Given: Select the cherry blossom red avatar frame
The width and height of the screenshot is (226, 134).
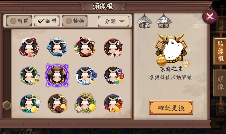Looking at the screenshot, I should 113,48.
